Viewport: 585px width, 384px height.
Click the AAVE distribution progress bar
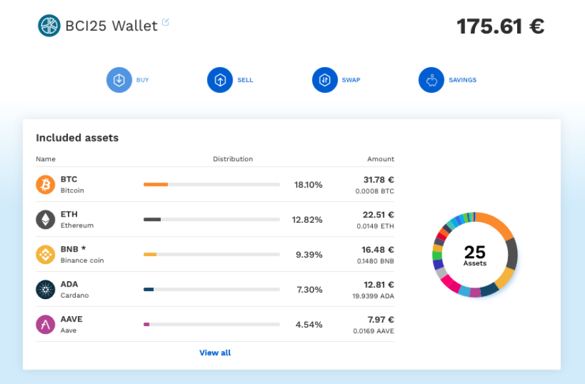211,324
